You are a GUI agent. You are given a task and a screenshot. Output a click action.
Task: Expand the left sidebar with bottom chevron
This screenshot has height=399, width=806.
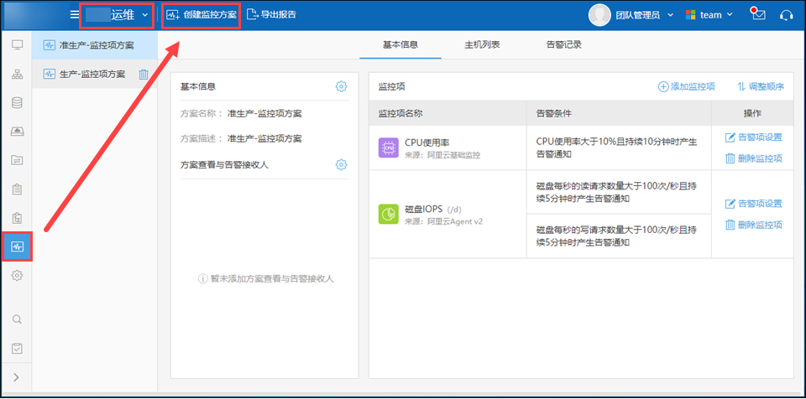click(17, 377)
